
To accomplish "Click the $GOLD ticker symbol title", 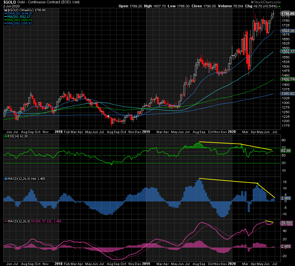I will (x=10, y=2).
